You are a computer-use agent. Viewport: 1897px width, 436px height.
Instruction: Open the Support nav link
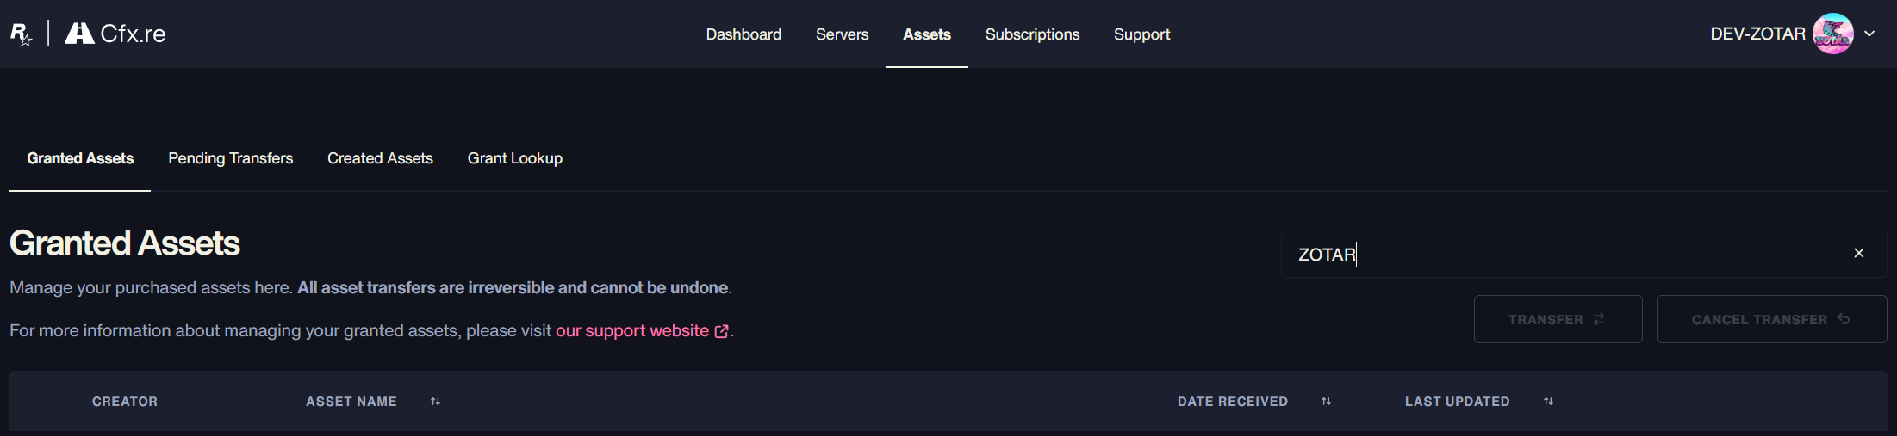click(x=1141, y=34)
